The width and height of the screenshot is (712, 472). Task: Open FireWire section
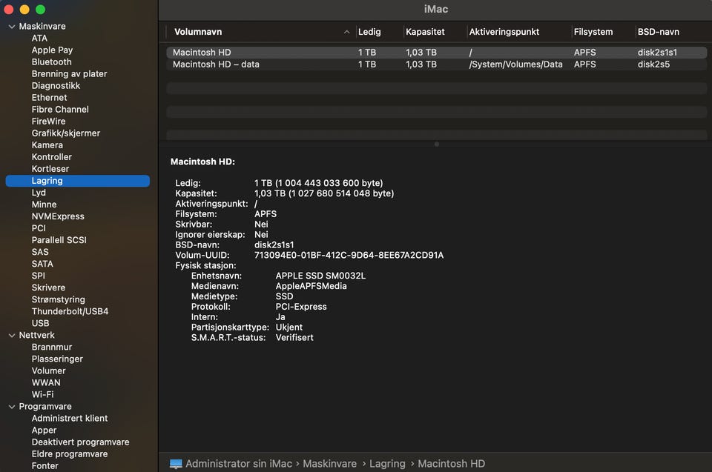(49, 122)
